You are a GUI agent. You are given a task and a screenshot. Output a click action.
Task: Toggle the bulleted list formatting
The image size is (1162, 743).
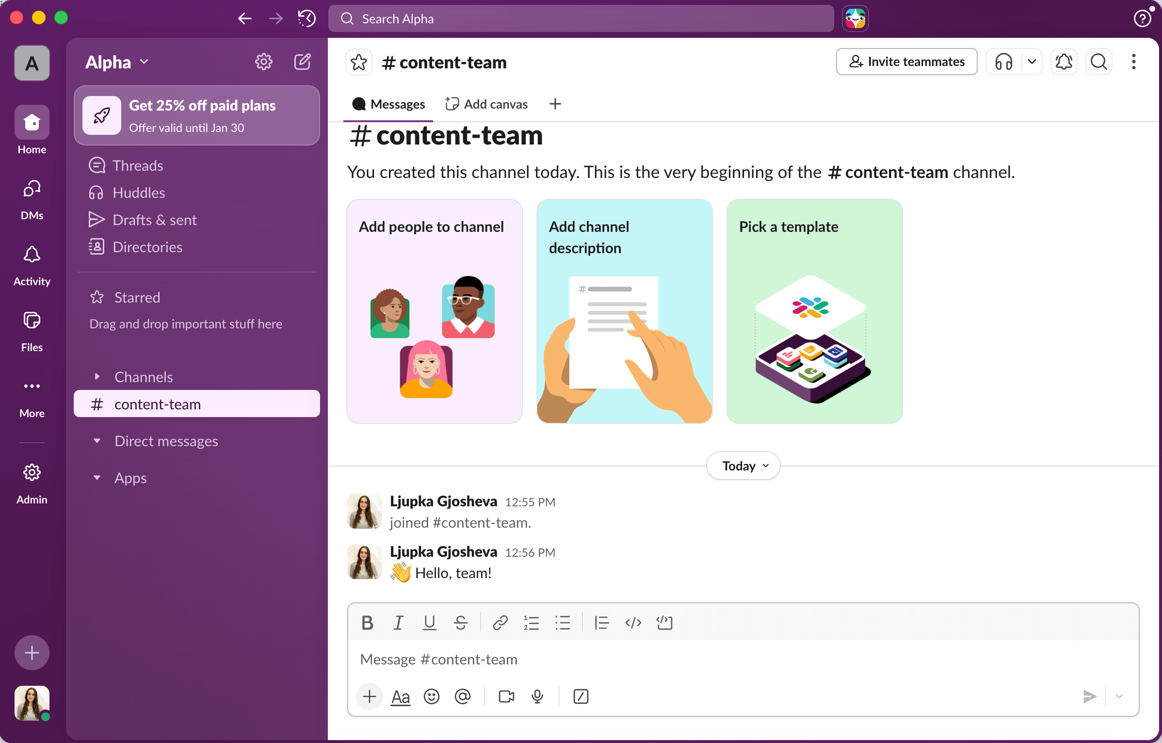[x=563, y=623]
